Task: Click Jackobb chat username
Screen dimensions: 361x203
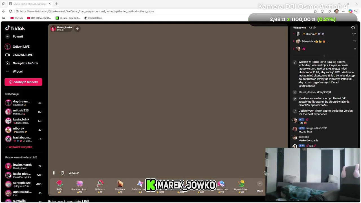Action: point(304,137)
